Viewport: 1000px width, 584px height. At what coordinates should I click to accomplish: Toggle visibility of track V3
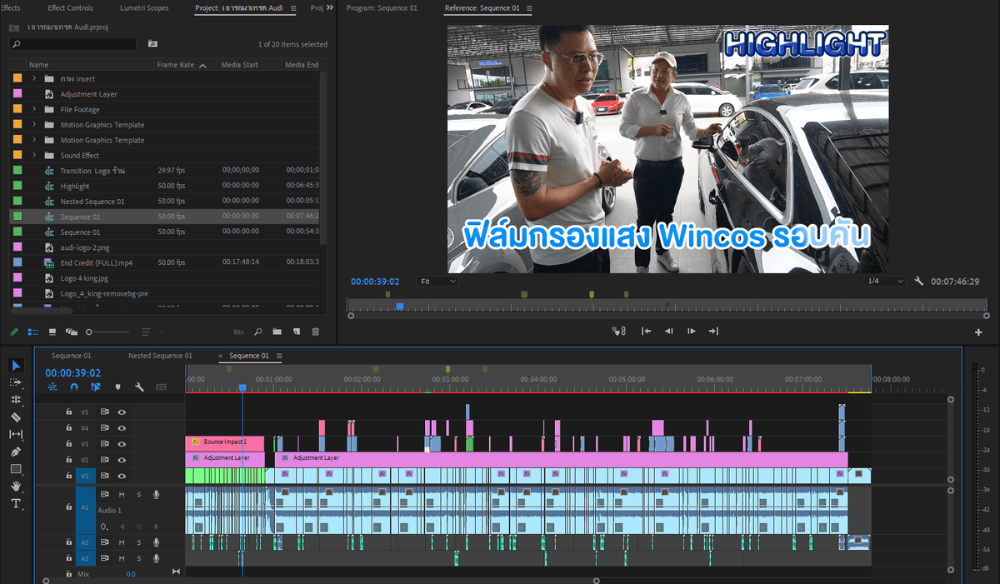pyautogui.click(x=122, y=444)
